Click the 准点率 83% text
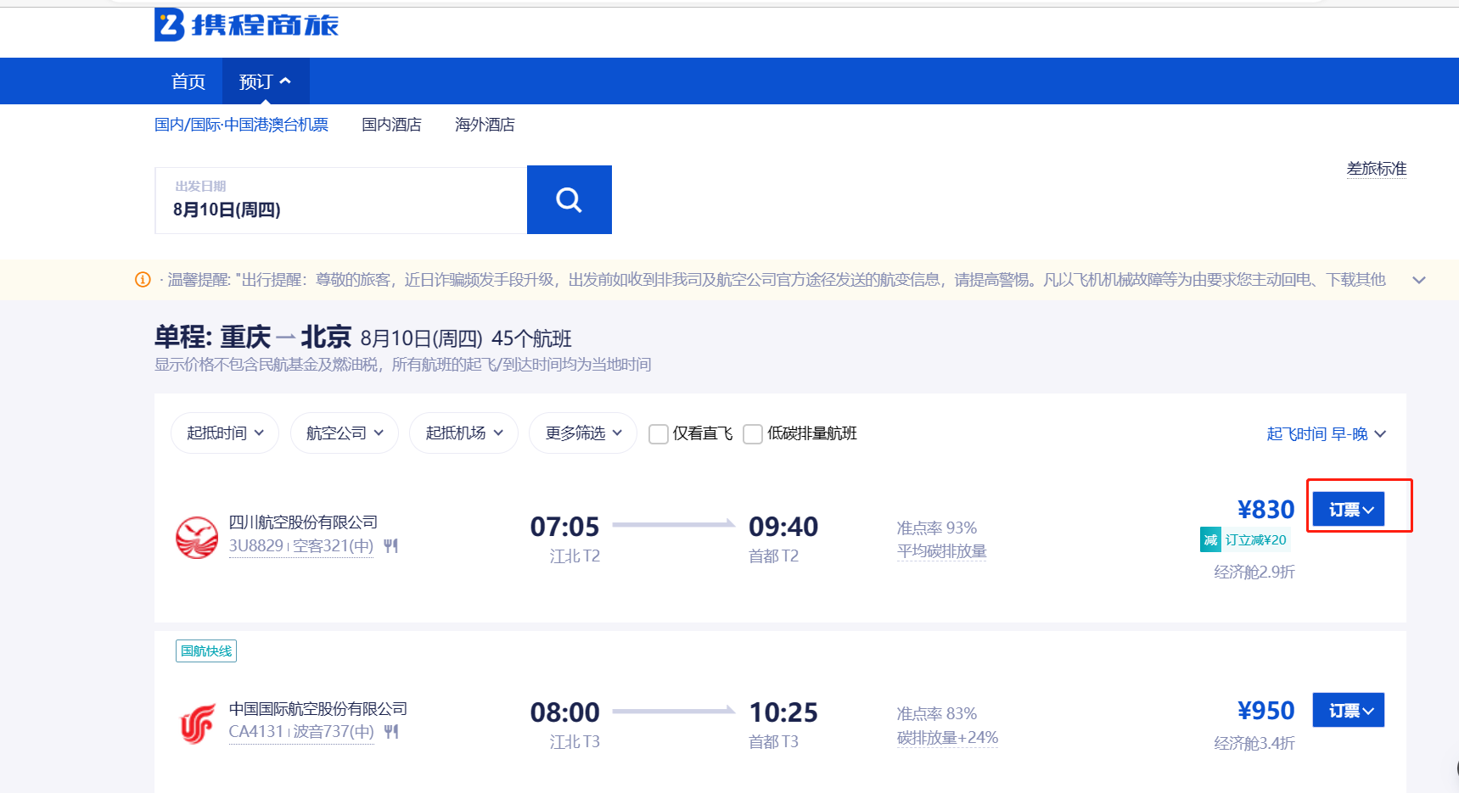This screenshot has width=1459, height=793. tap(937, 713)
